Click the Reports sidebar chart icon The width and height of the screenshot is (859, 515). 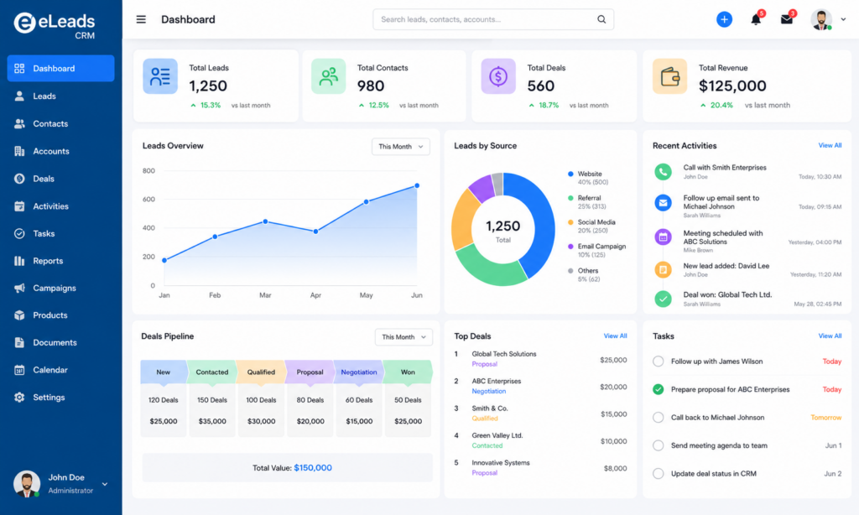19,261
